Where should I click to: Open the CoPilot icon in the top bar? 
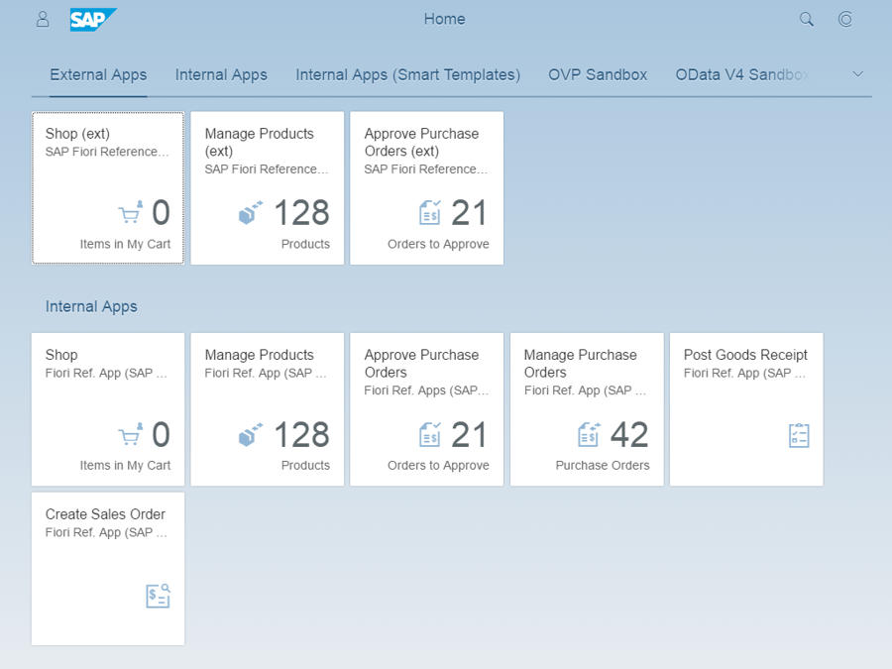pyautogui.click(x=844, y=19)
